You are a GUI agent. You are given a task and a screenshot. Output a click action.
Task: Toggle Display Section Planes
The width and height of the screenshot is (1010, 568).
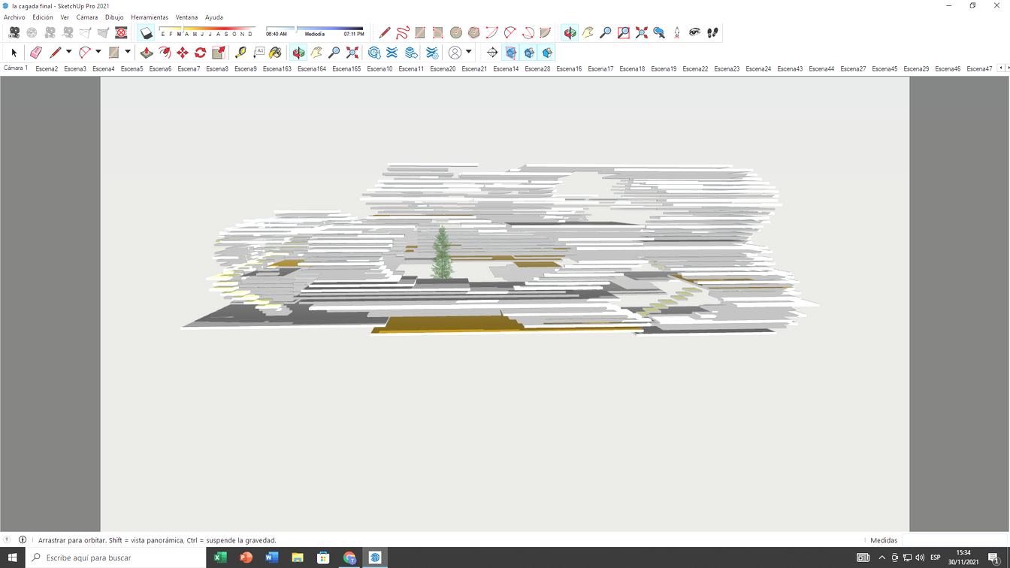[x=511, y=53]
